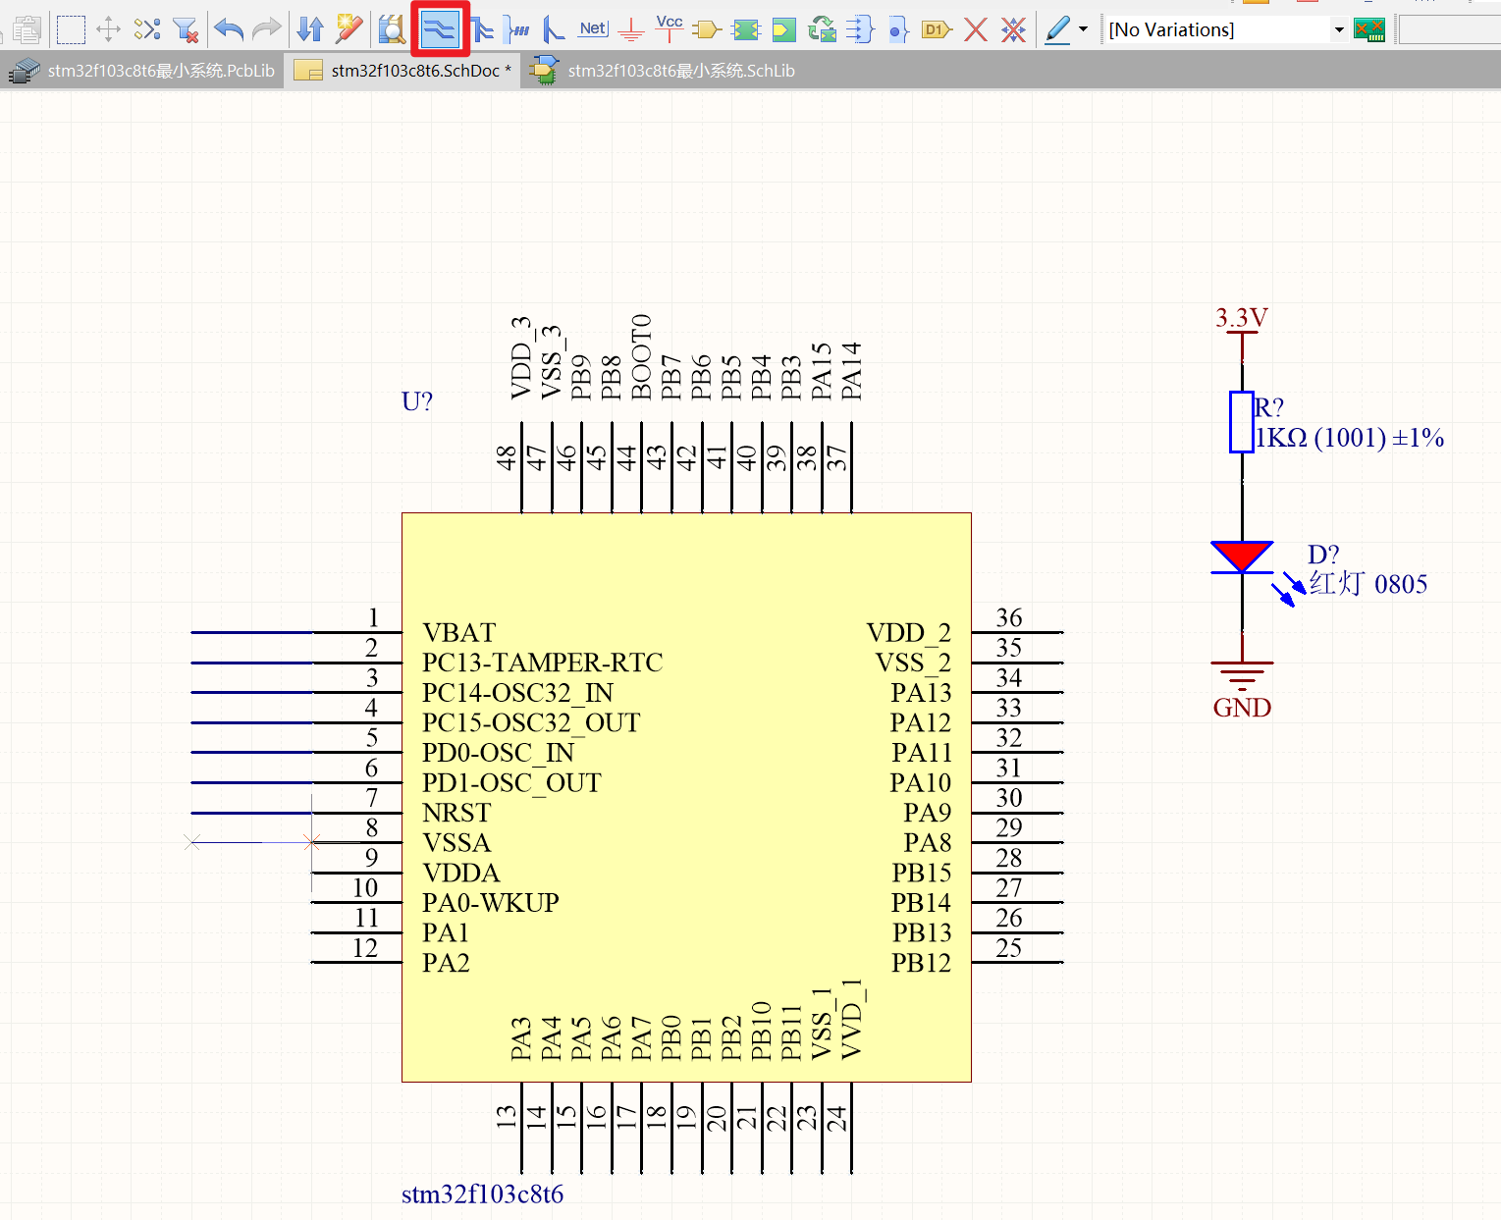Click pin number 25

tap(1009, 948)
